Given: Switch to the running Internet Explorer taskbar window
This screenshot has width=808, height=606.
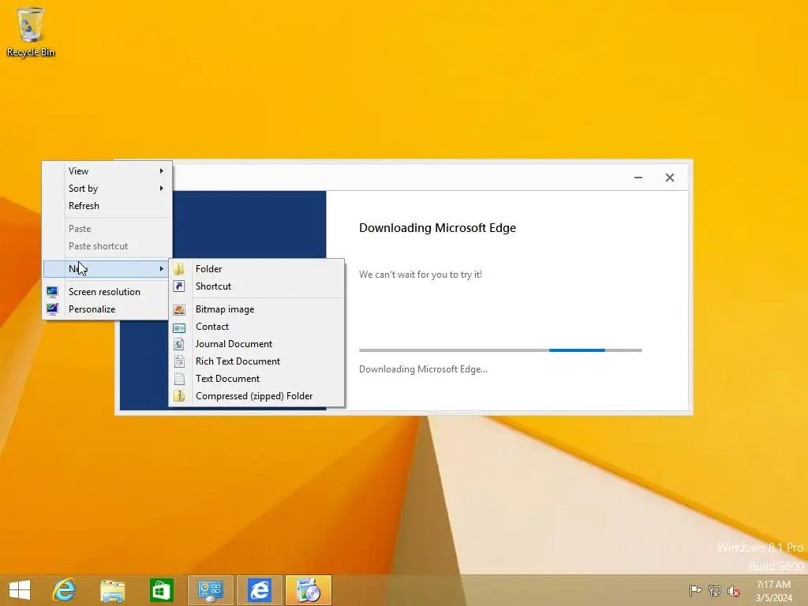Looking at the screenshot, I should 259,590.
